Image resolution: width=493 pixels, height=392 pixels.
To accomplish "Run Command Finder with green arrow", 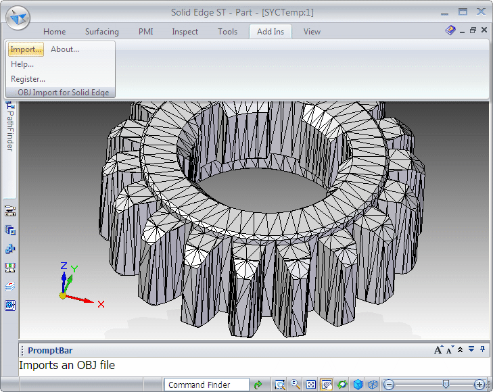I will [258, 385].
